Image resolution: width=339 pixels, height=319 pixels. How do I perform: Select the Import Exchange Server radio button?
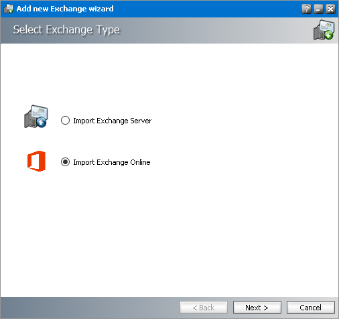65,121
